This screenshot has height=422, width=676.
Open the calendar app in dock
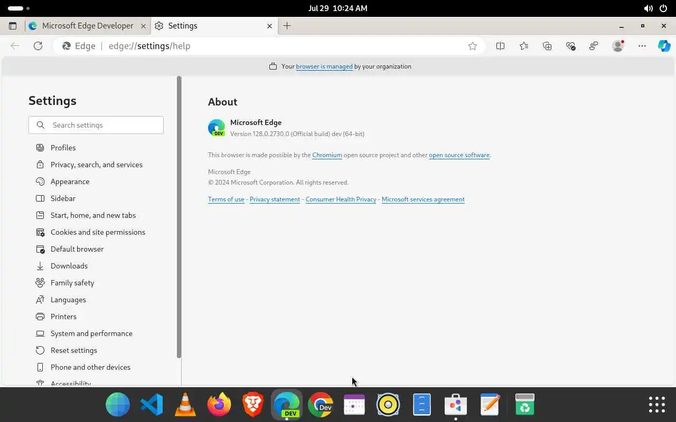coord(354,405)
